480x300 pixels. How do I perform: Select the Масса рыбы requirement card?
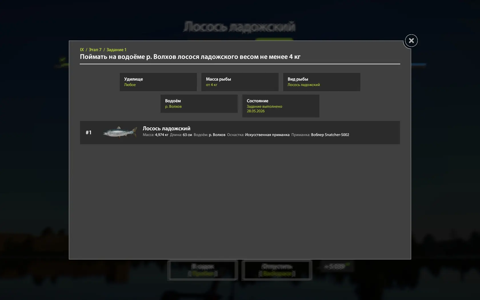pyautogui.click(x=240, y=82)
